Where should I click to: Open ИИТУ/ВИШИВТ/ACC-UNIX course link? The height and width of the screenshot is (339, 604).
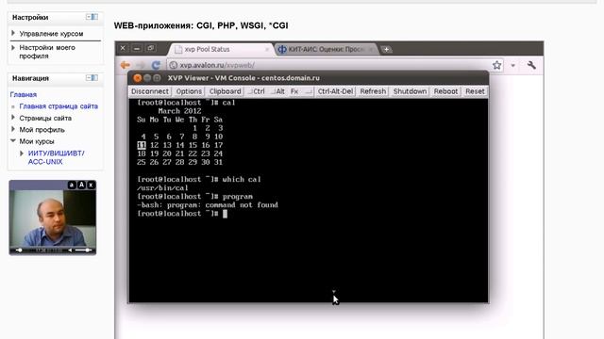pos(57,157)
